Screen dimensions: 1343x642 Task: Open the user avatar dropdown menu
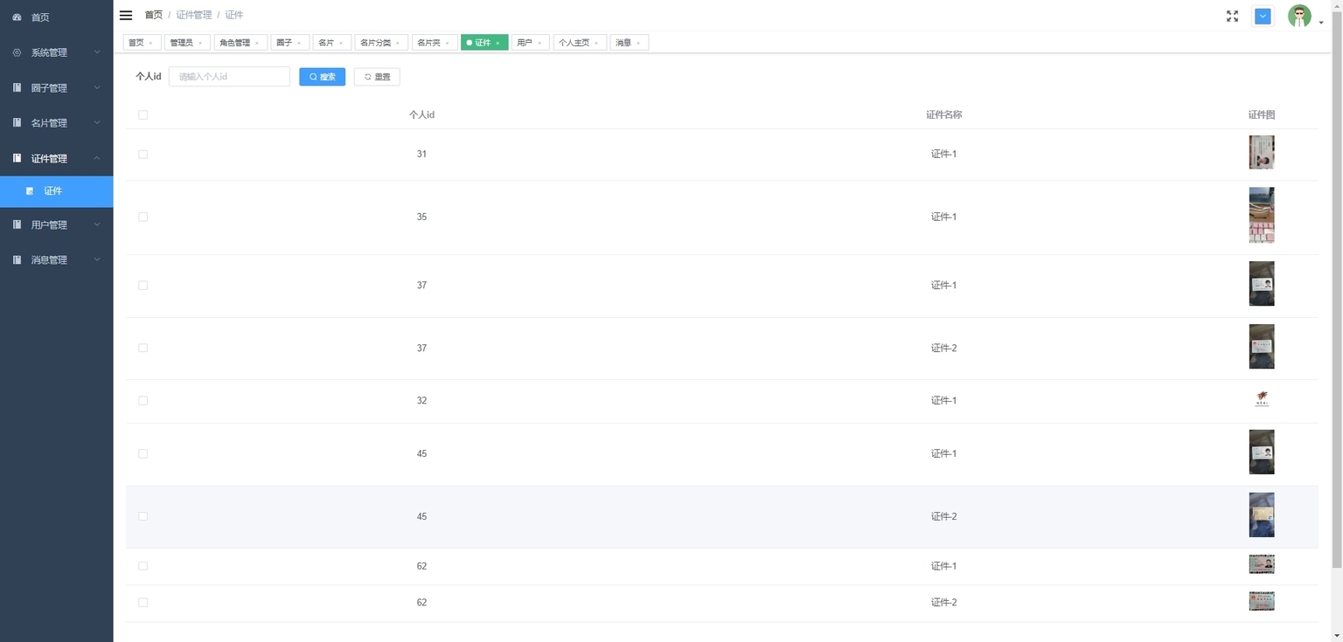tap(1305, 17)
